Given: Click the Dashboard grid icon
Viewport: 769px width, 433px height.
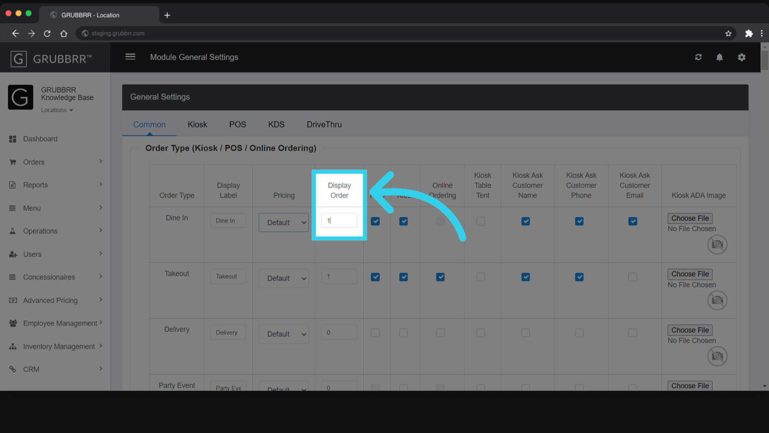Looking at the screenshot, I should tap(13, 139).
